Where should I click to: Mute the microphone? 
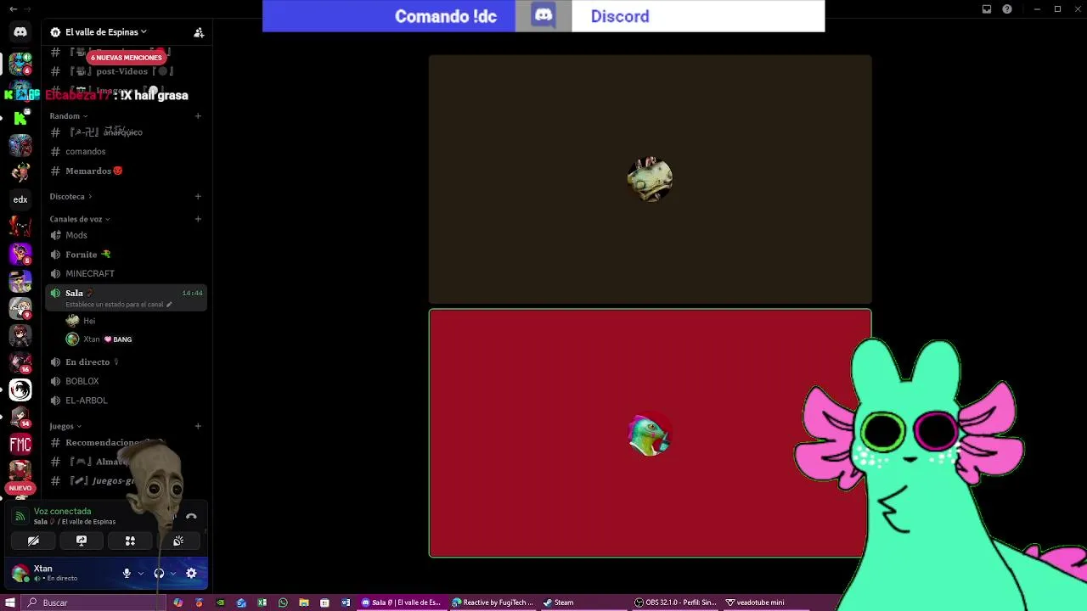[127, 574]
